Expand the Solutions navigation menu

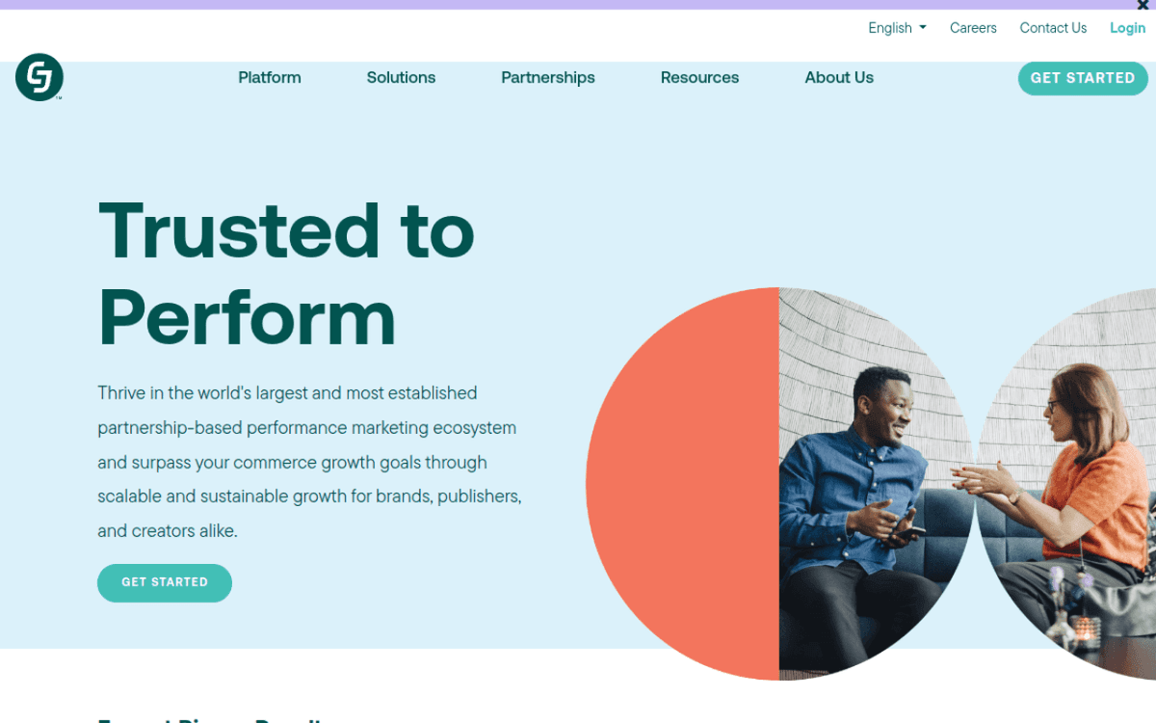pos(401,77)
